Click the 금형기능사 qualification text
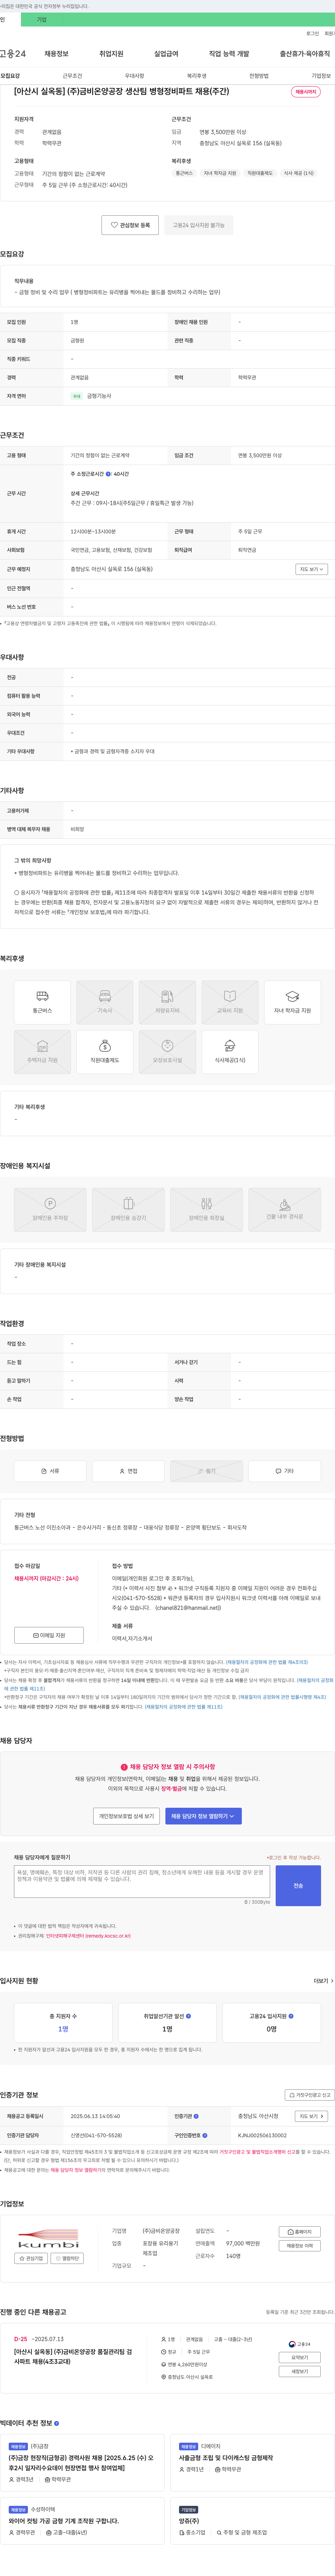 99,396
